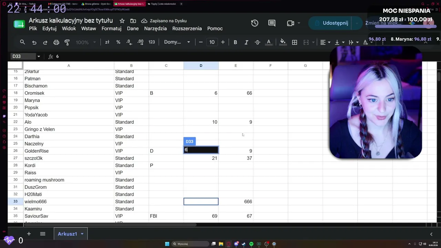Open the zoom level dropdown
This screenshot has width=441, height=248.
click(86, 42)
